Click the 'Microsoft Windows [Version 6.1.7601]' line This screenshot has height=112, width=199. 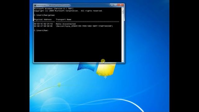[x=54, y=9]
